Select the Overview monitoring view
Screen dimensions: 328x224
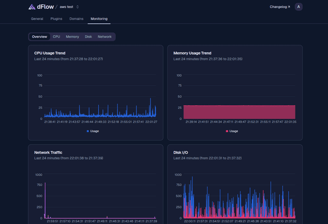click(39, 37)
